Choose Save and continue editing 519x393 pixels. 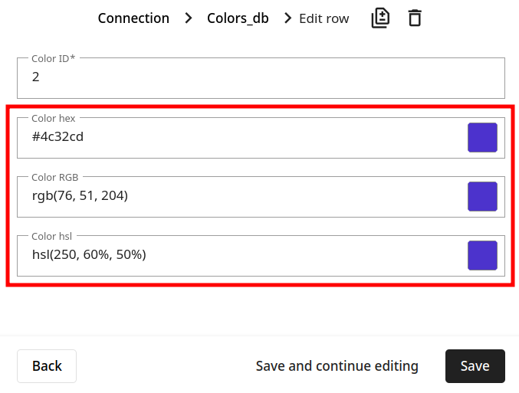click(337, 366)
